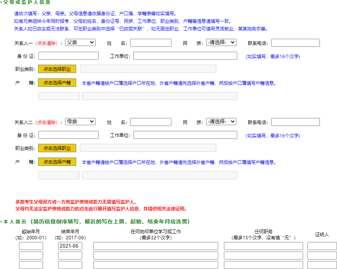Image resolution: width=337 pixels, height=269 pixels.
Task: Open the 母亲 relation dropdown for 关系人二
Action: [80, 122]
